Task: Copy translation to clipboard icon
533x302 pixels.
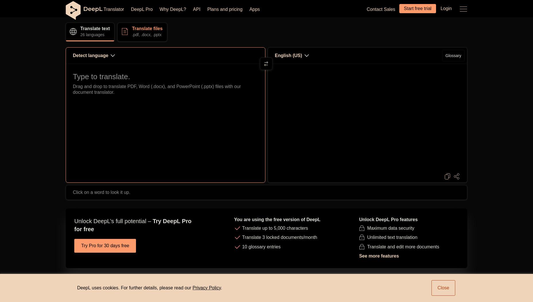Action: pos(447,176)
